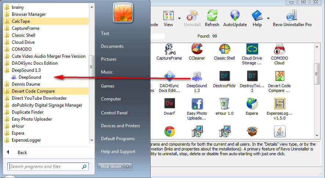Select CaptureFrame program icon

point(169,49)
